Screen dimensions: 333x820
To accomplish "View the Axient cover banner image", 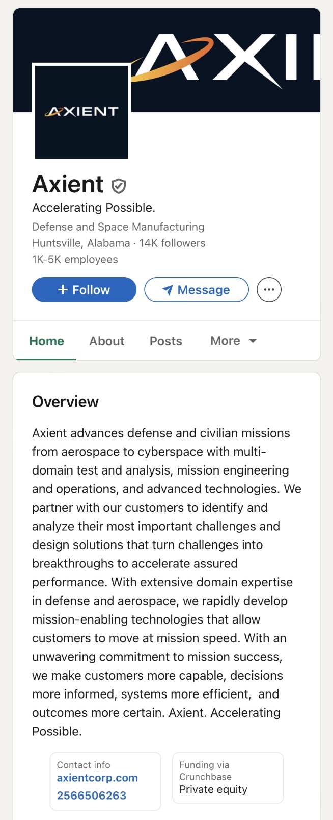I will click(x=224, y=56).
